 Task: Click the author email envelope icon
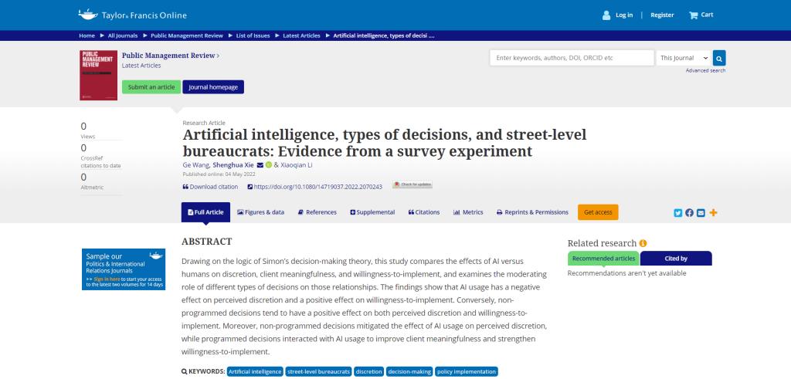tap(260, 164)
